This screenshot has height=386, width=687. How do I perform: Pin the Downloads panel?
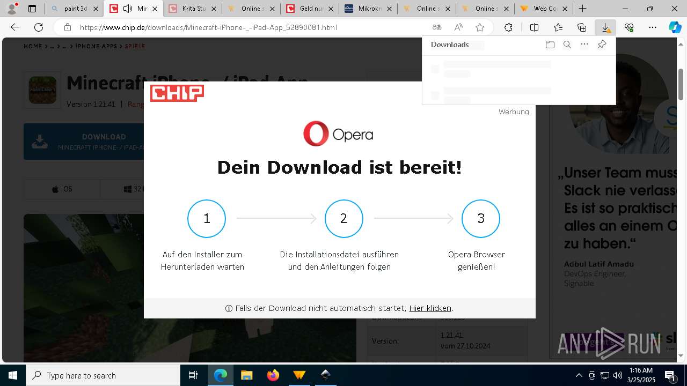tap(602, 44)
